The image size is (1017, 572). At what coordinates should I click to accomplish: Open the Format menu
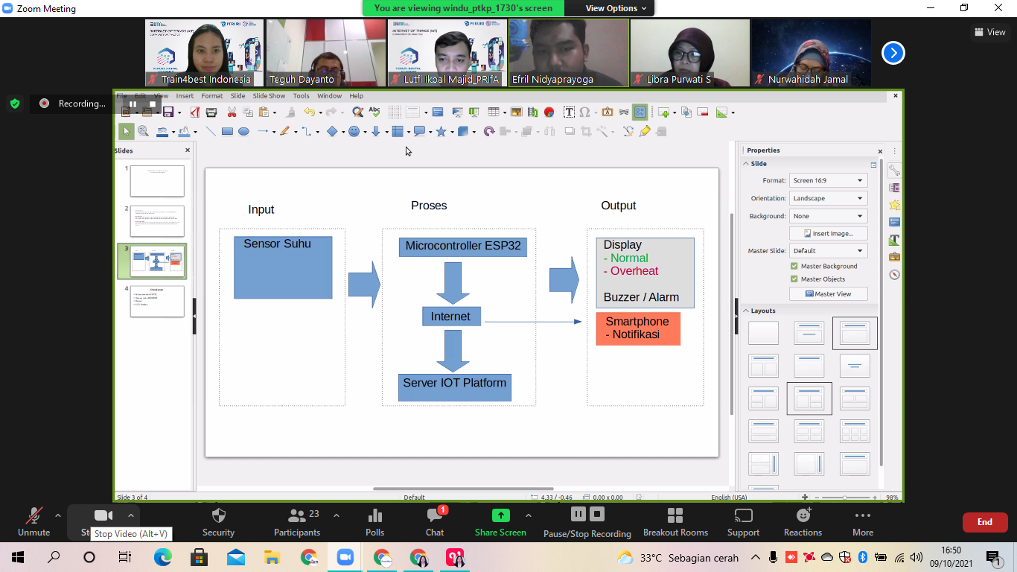pyautogui.click(x=211, y=96)
